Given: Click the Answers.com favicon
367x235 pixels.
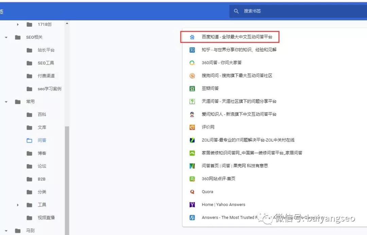Looking at the screenshot, I should 192,217.
